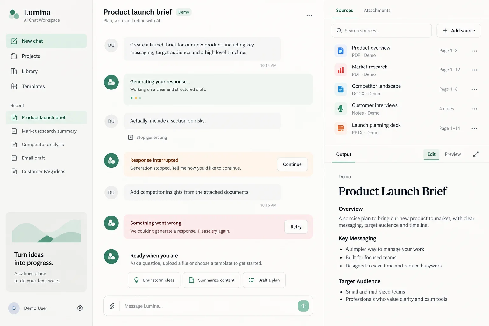Viewport: 489px width, 326px height.
Task: Click the Search sources input field
Action: [x=382, y=31]
